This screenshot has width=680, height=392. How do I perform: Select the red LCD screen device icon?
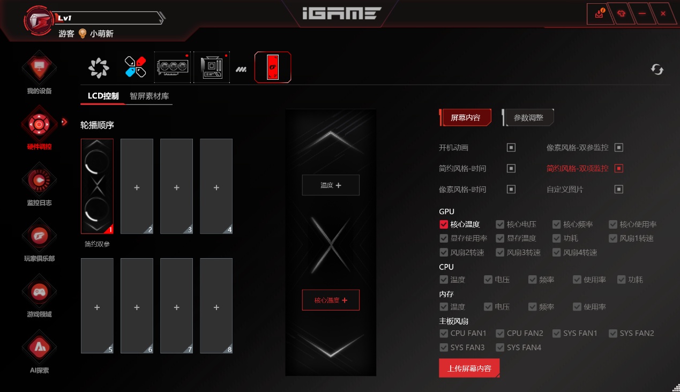tap(273, 67)
